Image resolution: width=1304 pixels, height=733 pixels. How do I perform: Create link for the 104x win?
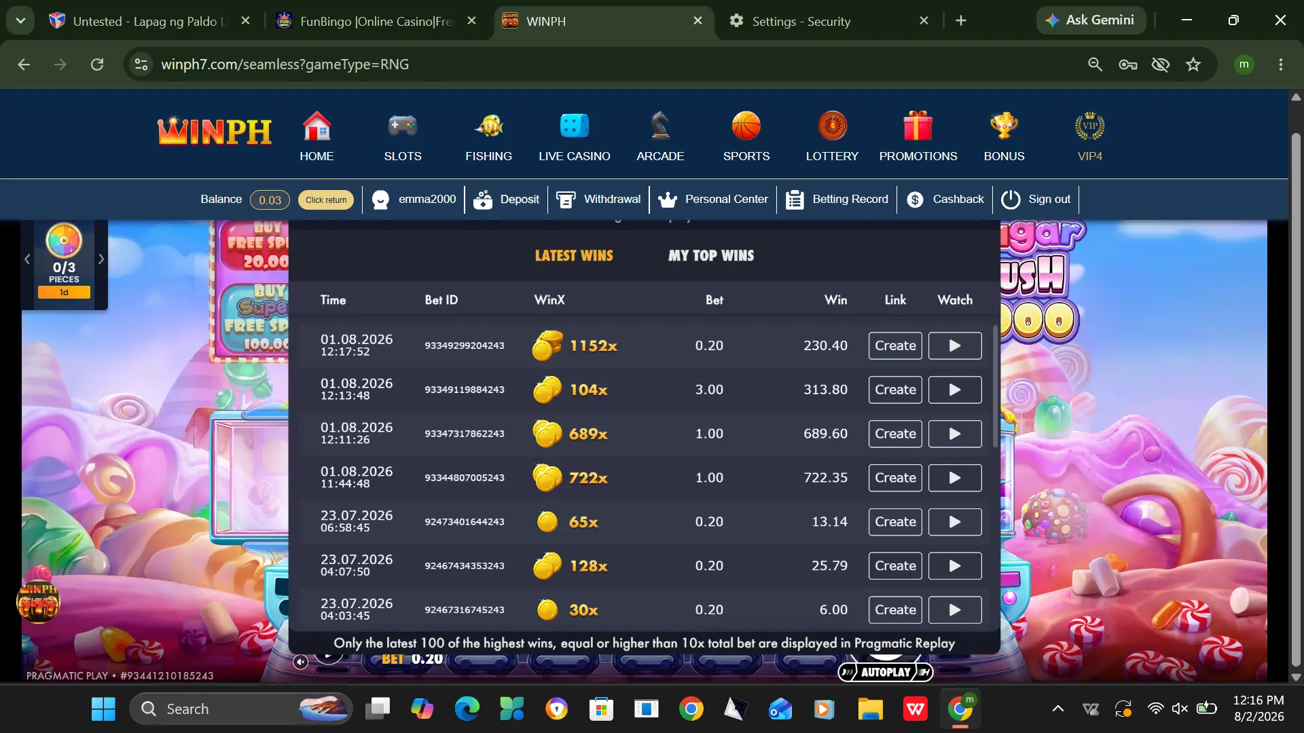click(x=895, y=390)
